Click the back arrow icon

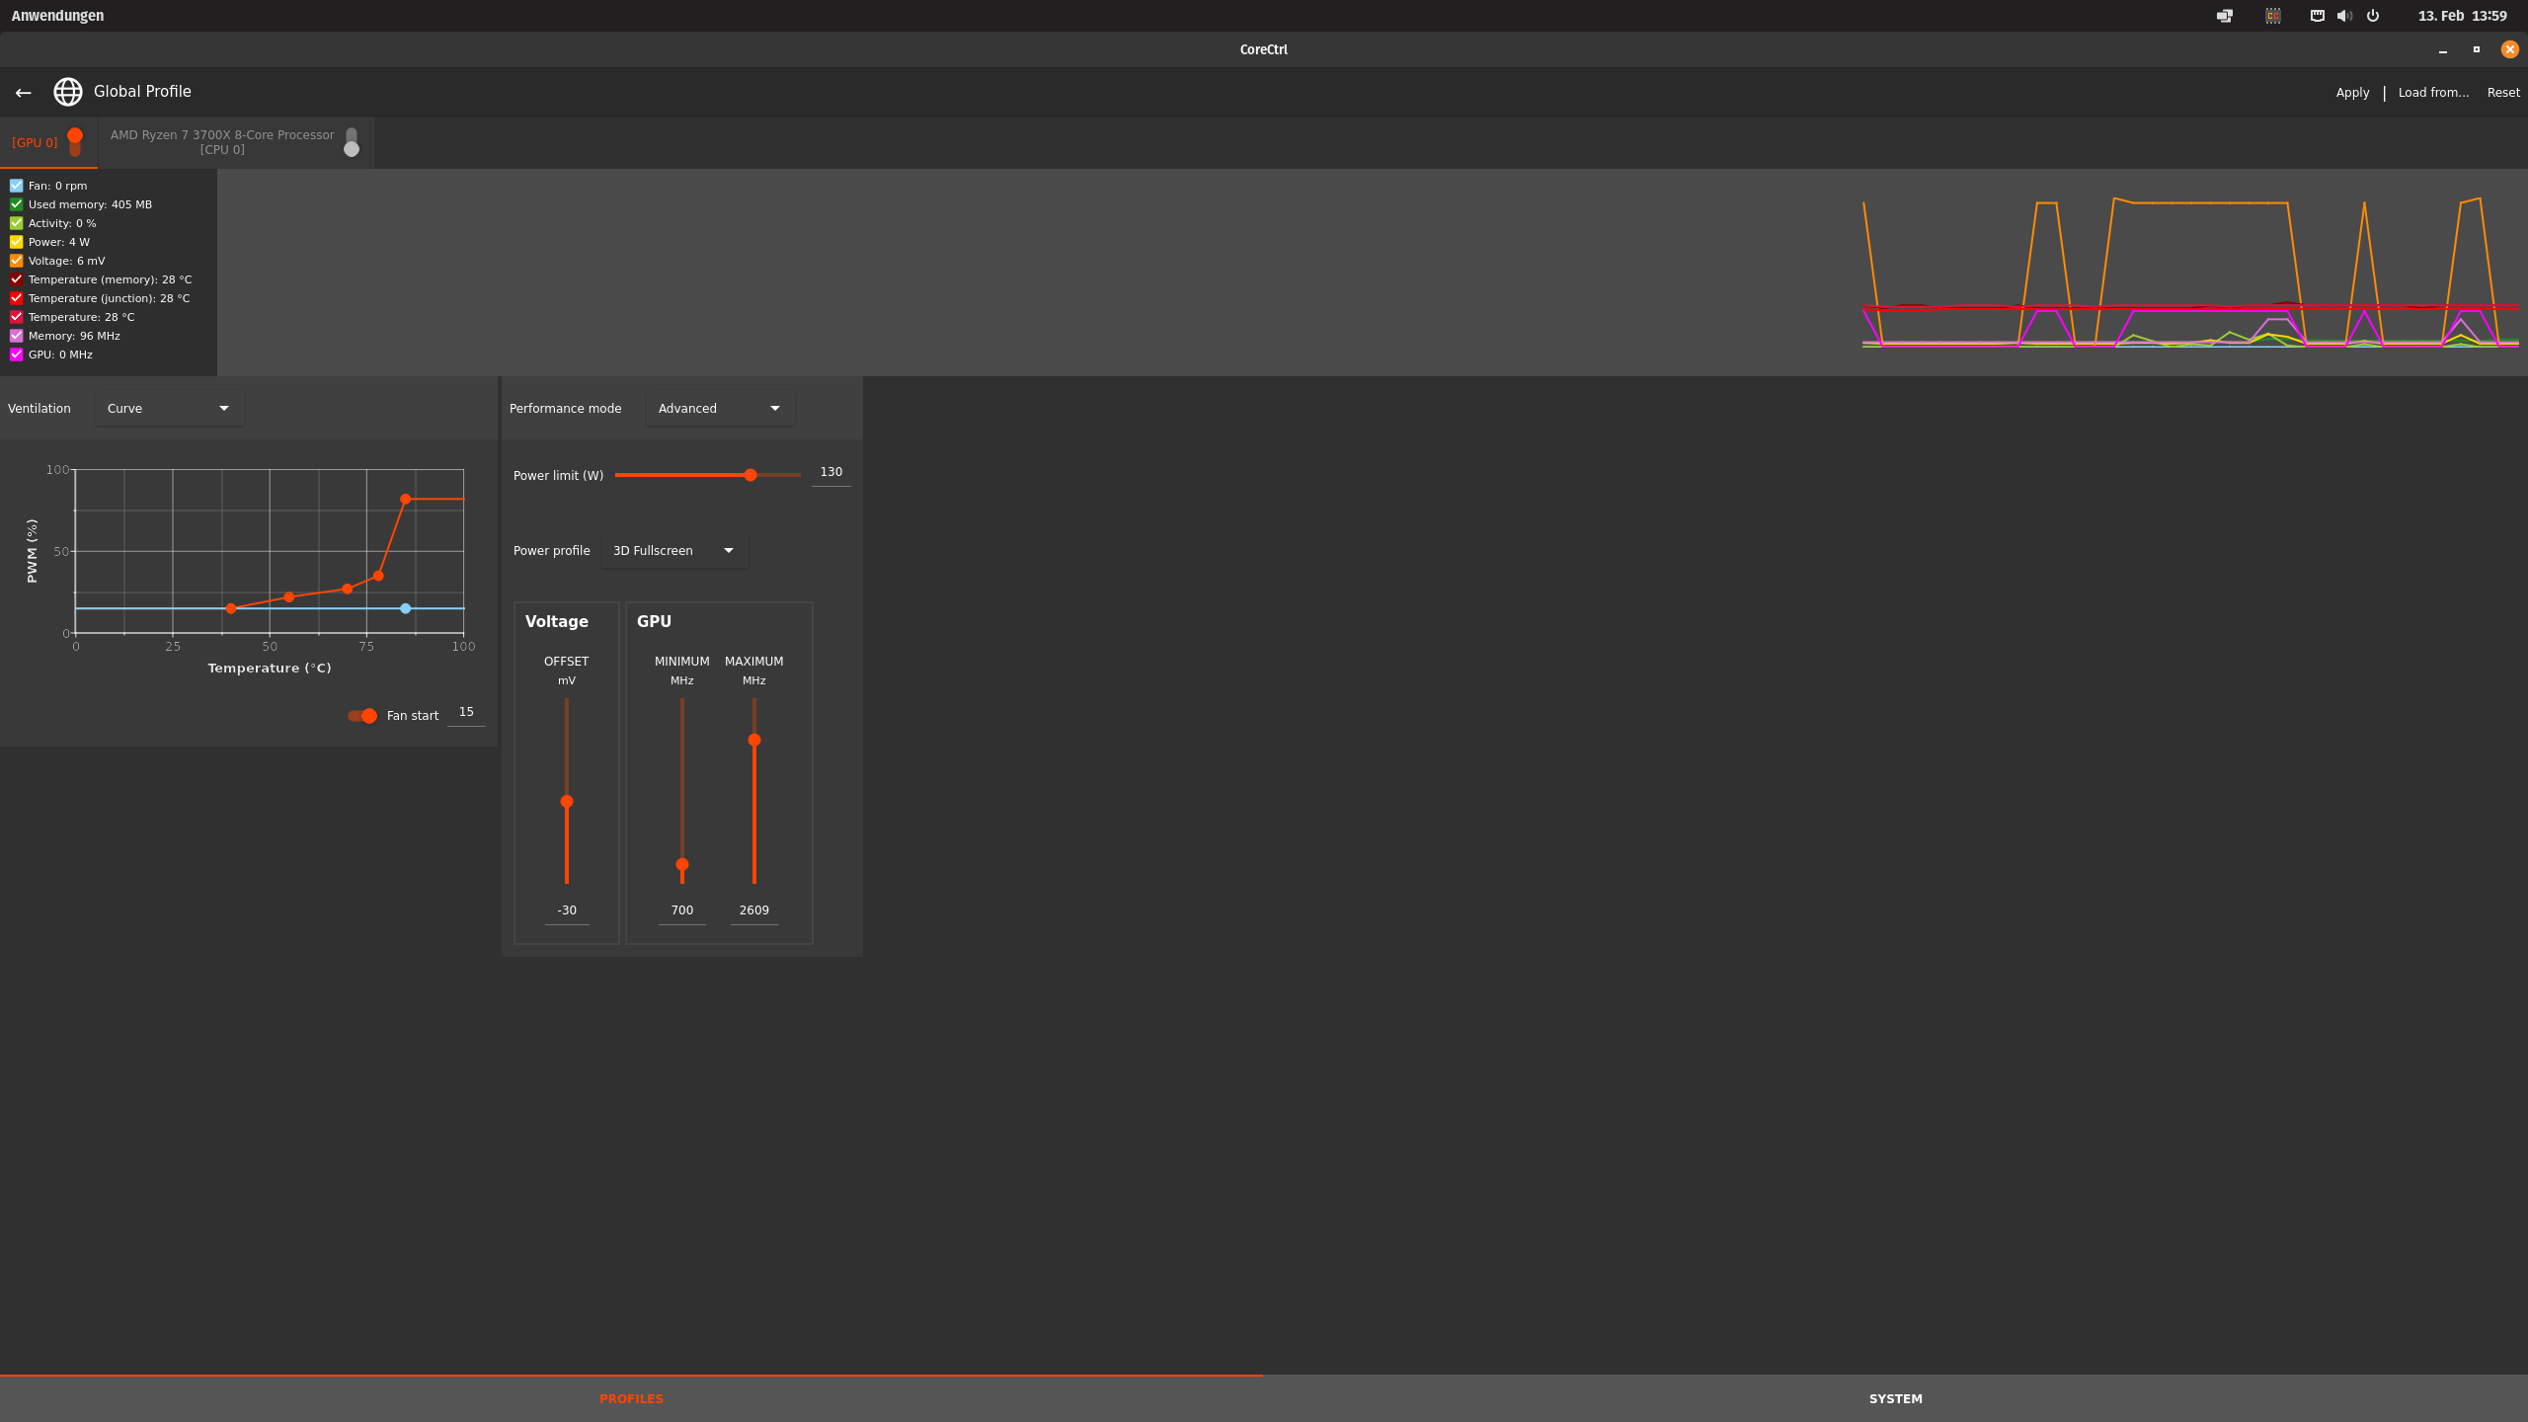24,92
